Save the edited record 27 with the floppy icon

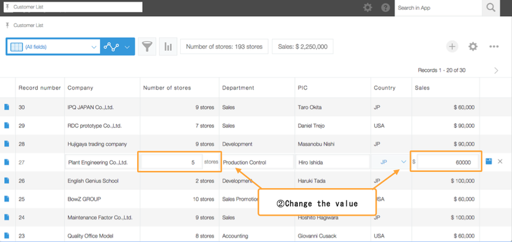tap(488, 161)
